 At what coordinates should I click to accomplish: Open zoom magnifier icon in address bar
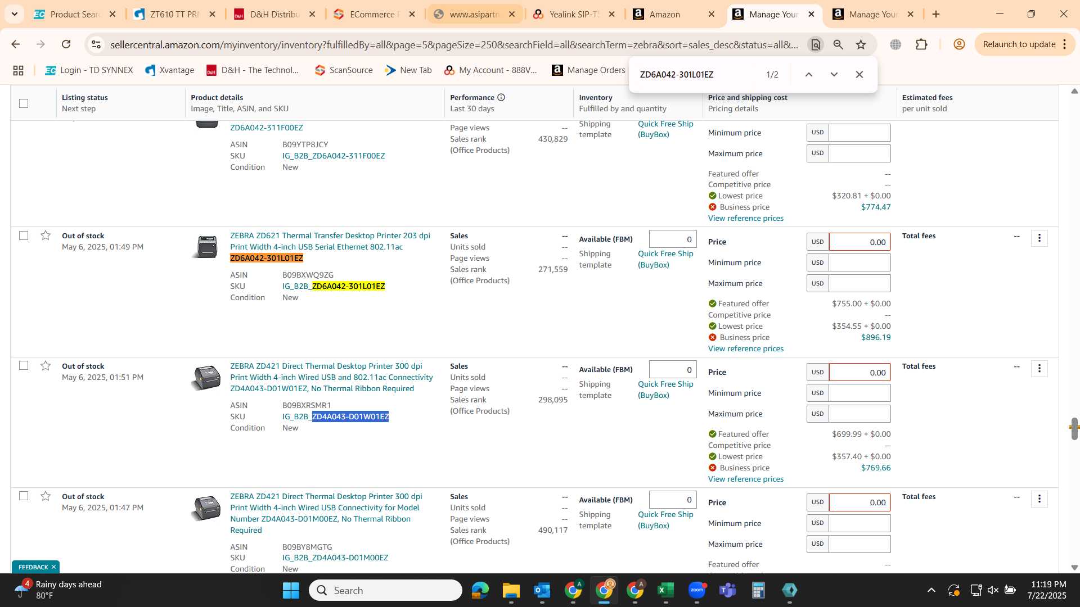(838, 44)
